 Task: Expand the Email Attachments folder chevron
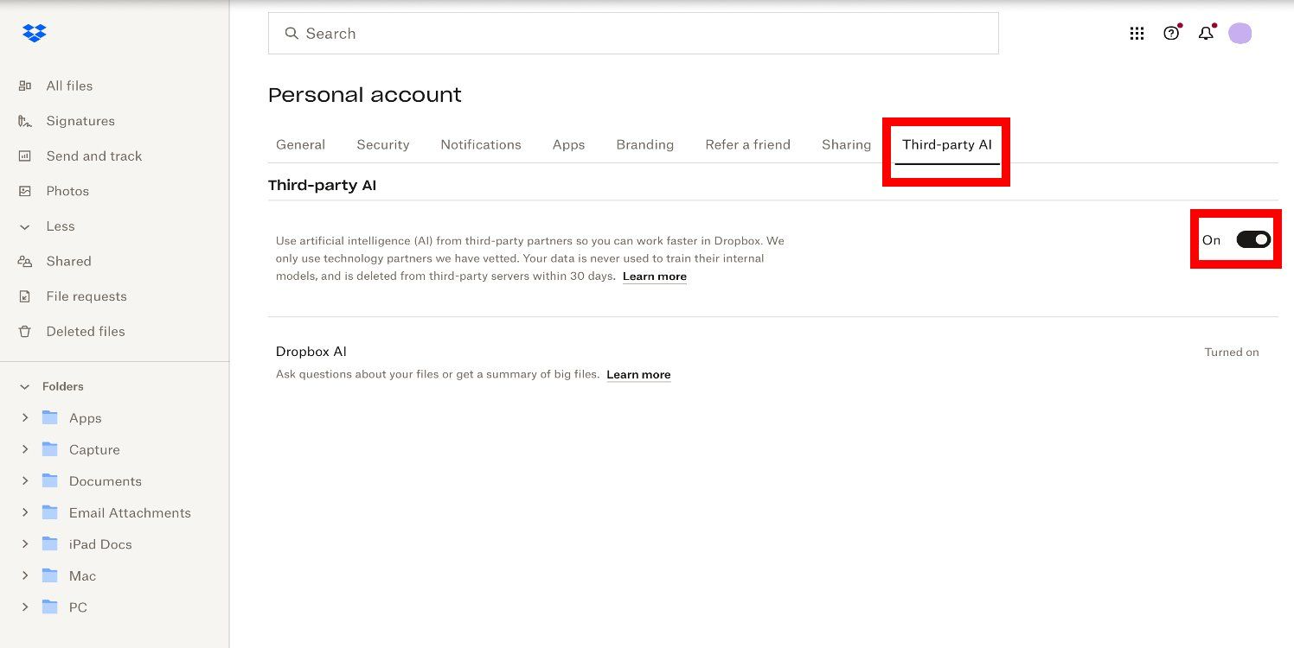pyautogui.click(x=24, y=512)
